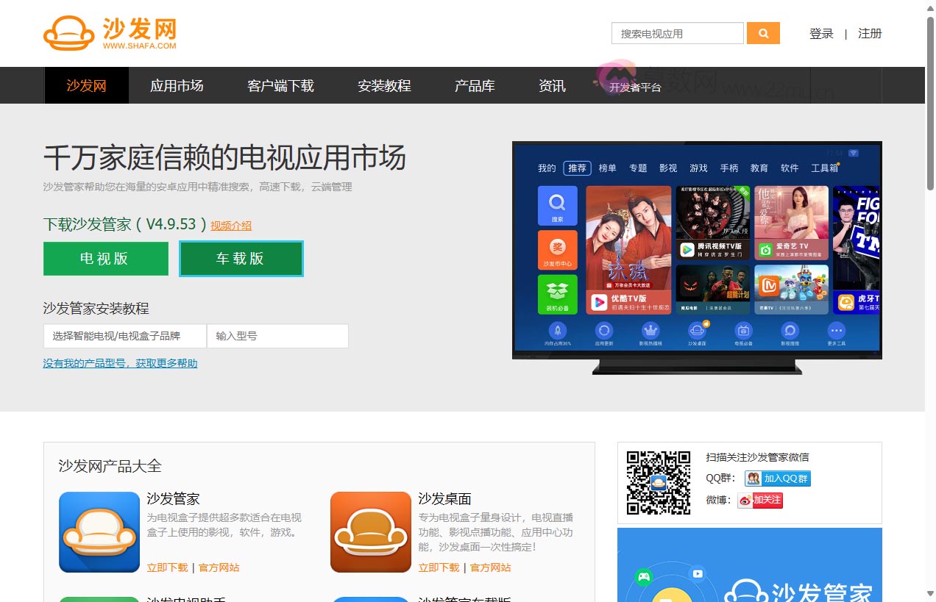Image resolution: width=936 pixels, height=602 pixels.
Task: Click the green 电视版 download button
Action: coord(105,259)
